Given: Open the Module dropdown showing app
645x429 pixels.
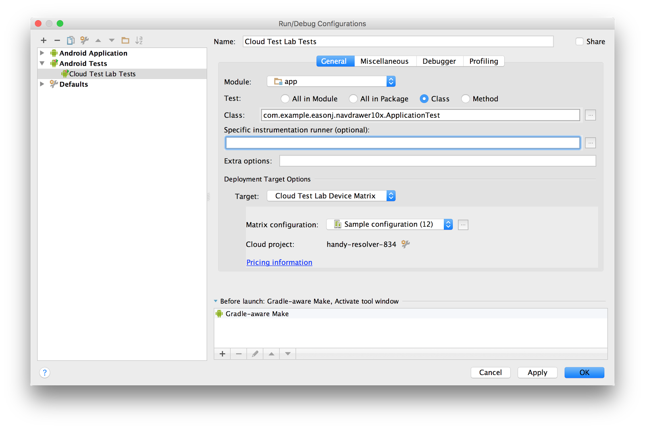Looking at the screenshot, I should point(390,81).
